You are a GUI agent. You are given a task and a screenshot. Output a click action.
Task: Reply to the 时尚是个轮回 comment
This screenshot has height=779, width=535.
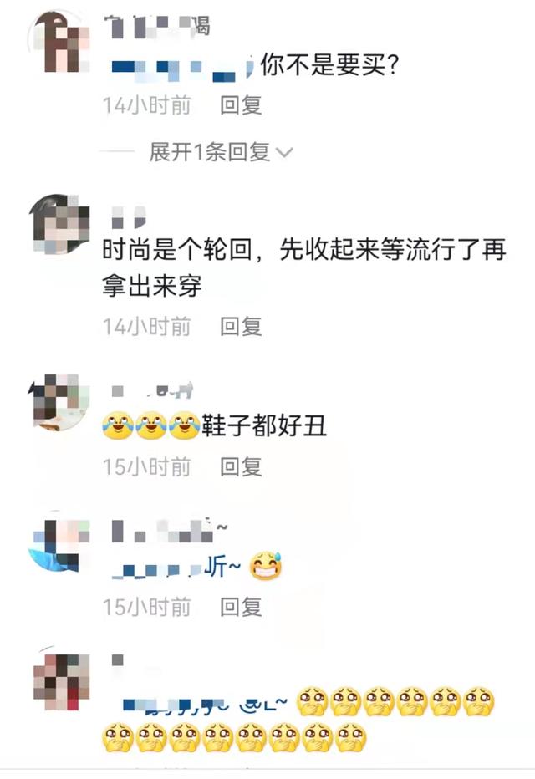241,327
